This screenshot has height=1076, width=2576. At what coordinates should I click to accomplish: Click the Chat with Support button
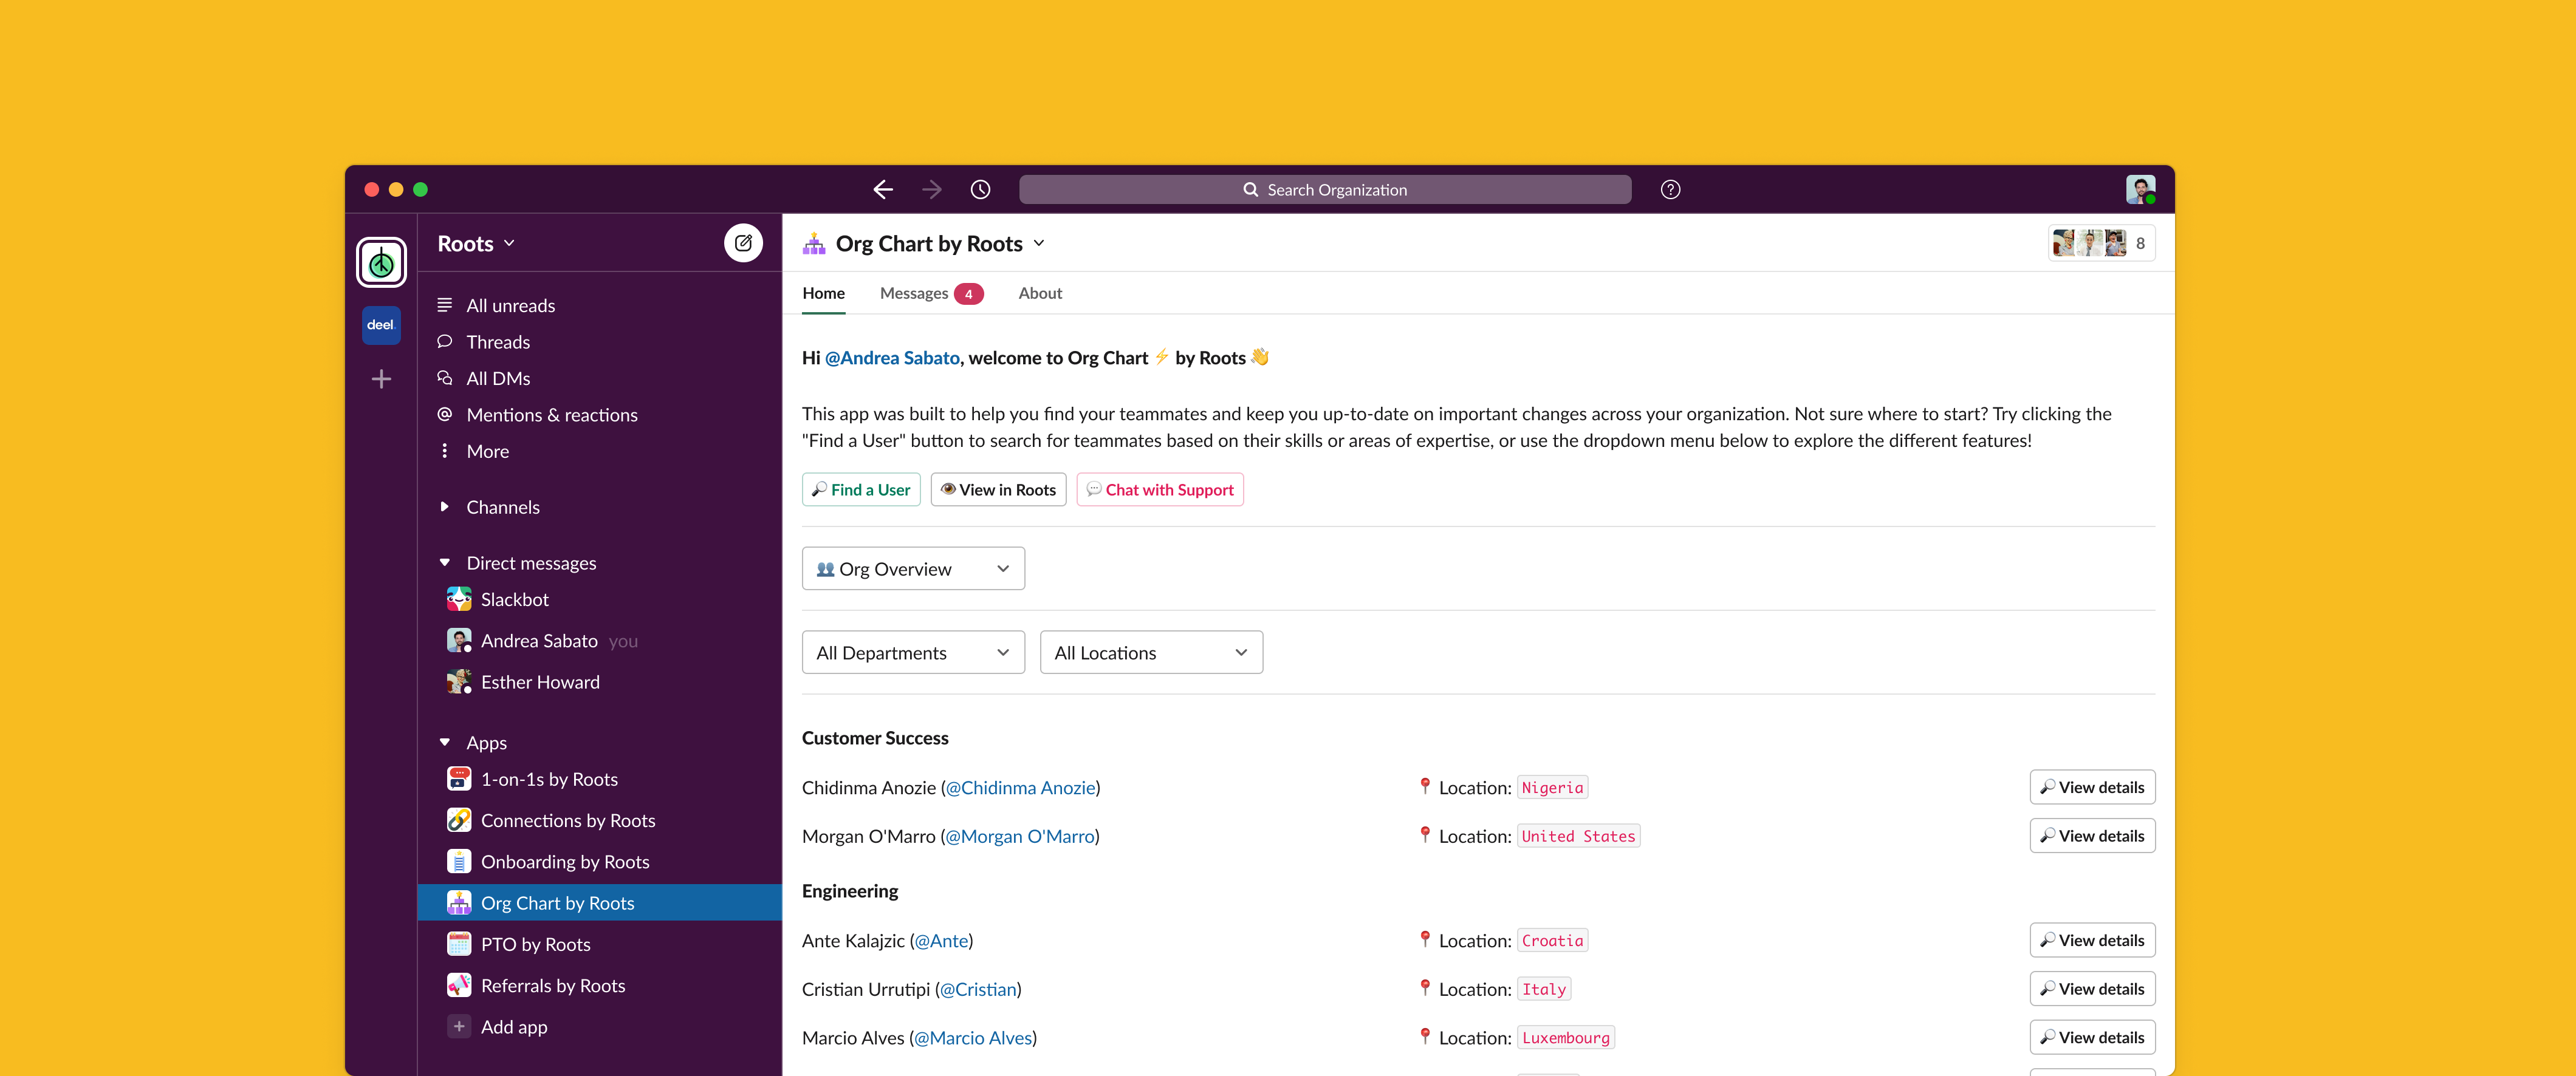[x=1160, y=489]
